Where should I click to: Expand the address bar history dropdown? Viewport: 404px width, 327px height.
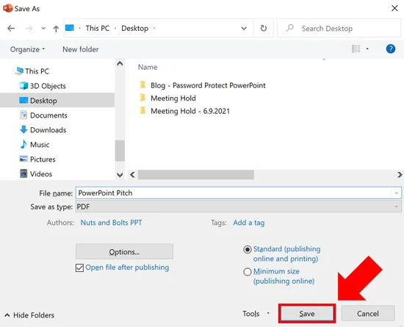click(x=244, y=29)
